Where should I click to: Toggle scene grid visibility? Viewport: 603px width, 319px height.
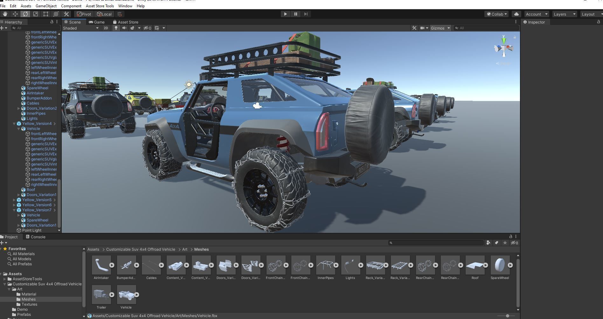point(157,28)
